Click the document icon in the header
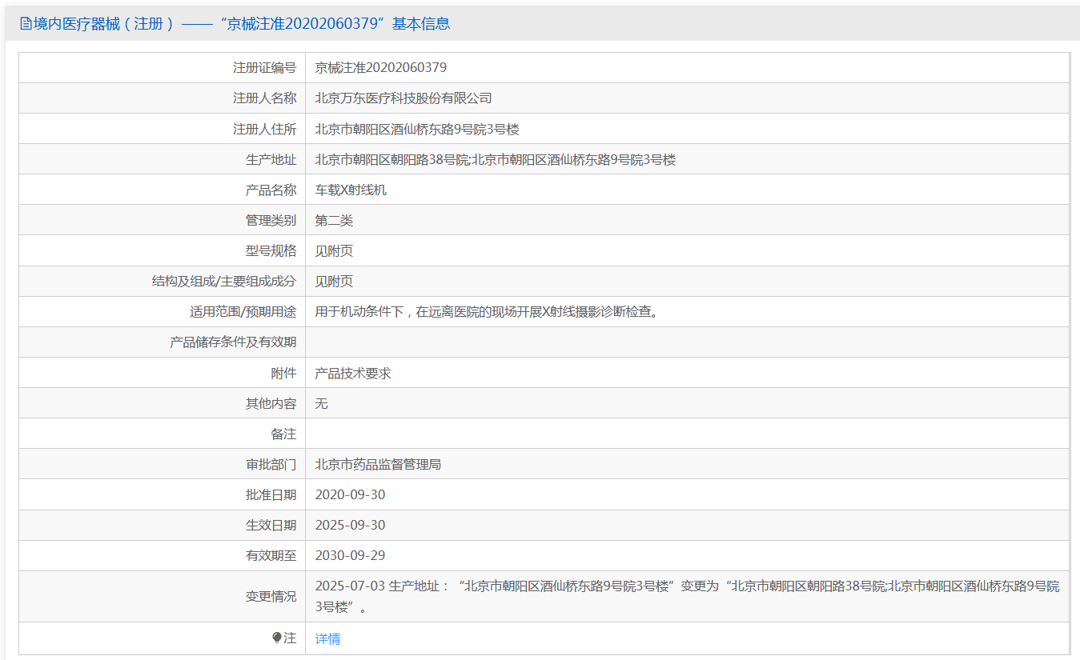Viewport: 1080px width, 660px height. 26,24
